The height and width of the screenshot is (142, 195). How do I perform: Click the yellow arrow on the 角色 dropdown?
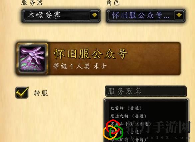point(179,15)
